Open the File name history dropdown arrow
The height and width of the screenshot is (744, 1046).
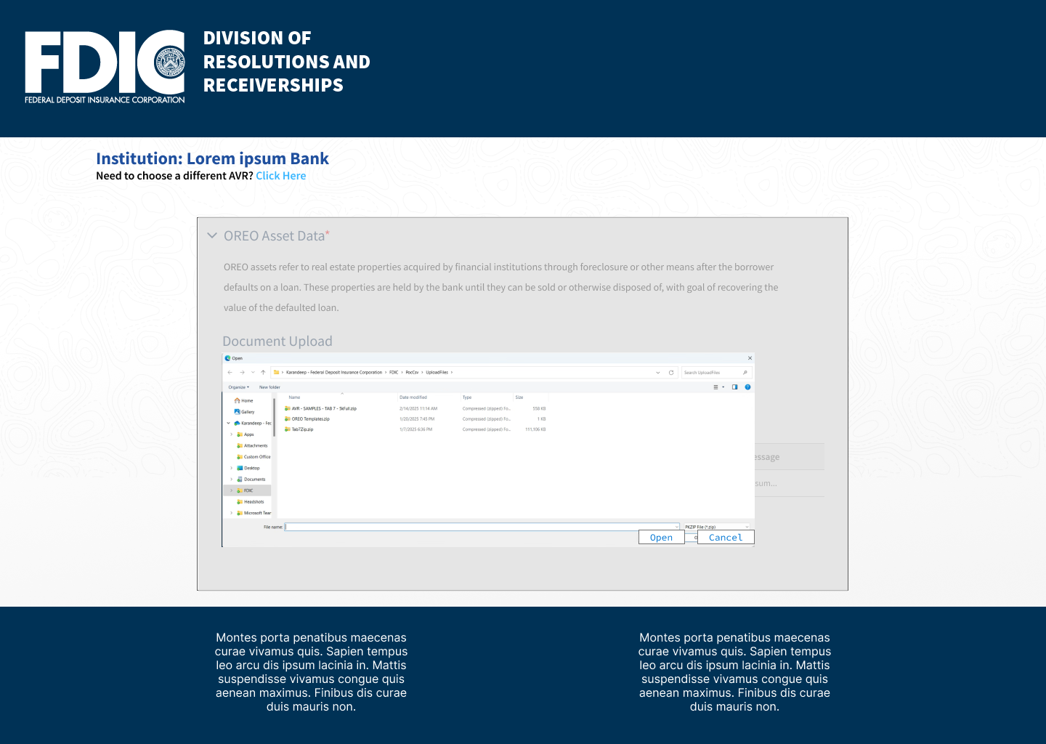(677, 527)
